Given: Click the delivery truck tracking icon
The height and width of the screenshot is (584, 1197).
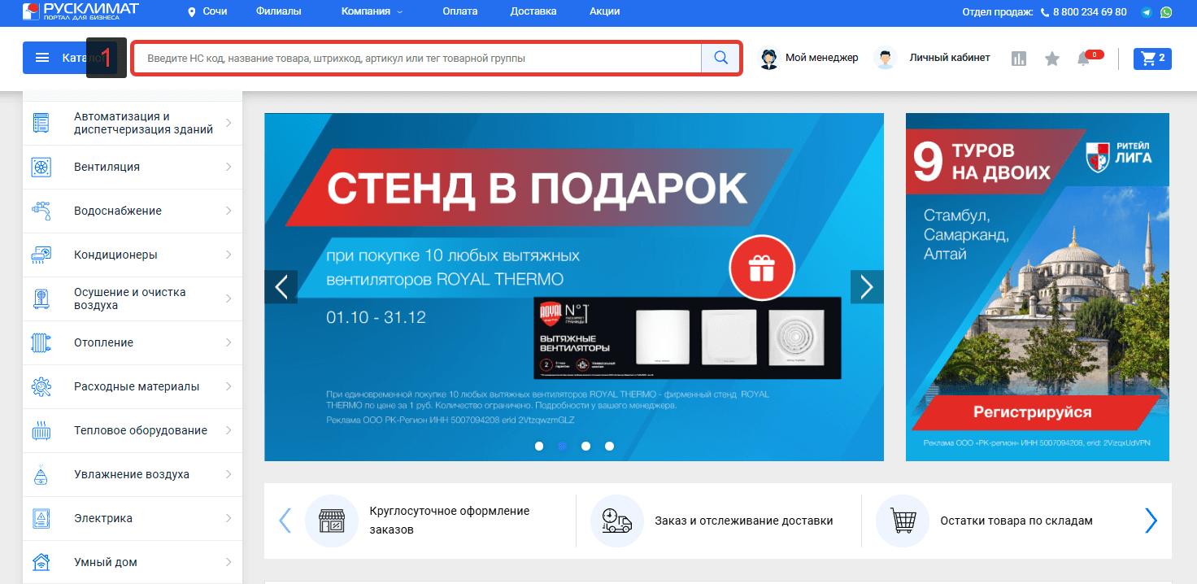Looking at the screenshot, I should (616, 521).
